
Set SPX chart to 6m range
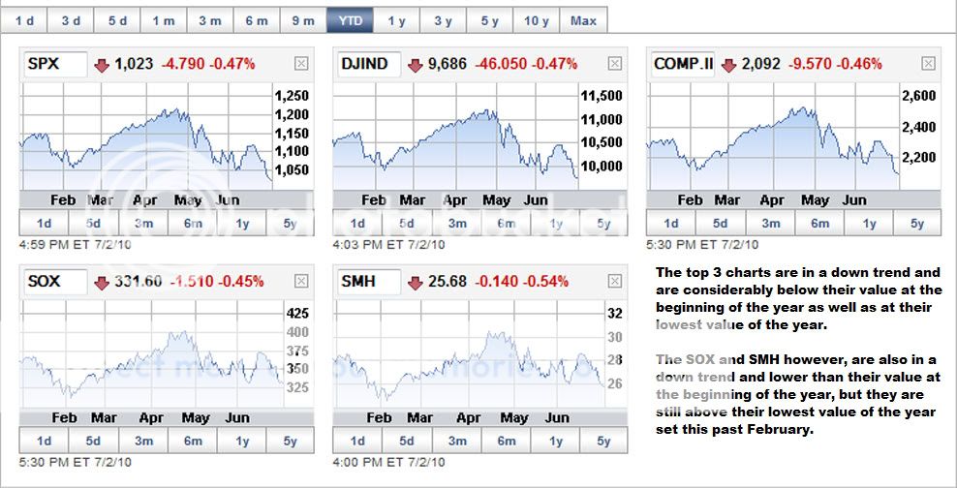tap(193, 224)
